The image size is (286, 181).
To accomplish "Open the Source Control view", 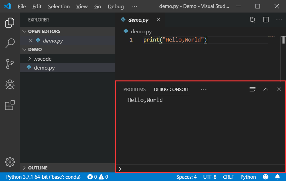I will coord(10,64).
